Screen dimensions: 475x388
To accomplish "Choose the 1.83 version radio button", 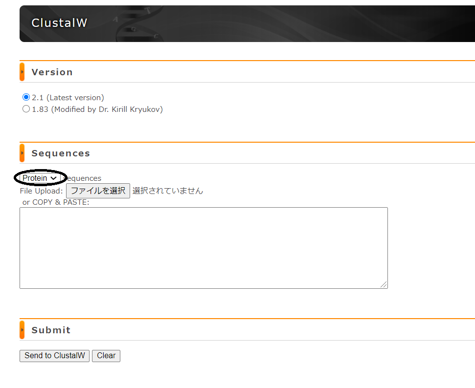I will [x=26, y=108].
